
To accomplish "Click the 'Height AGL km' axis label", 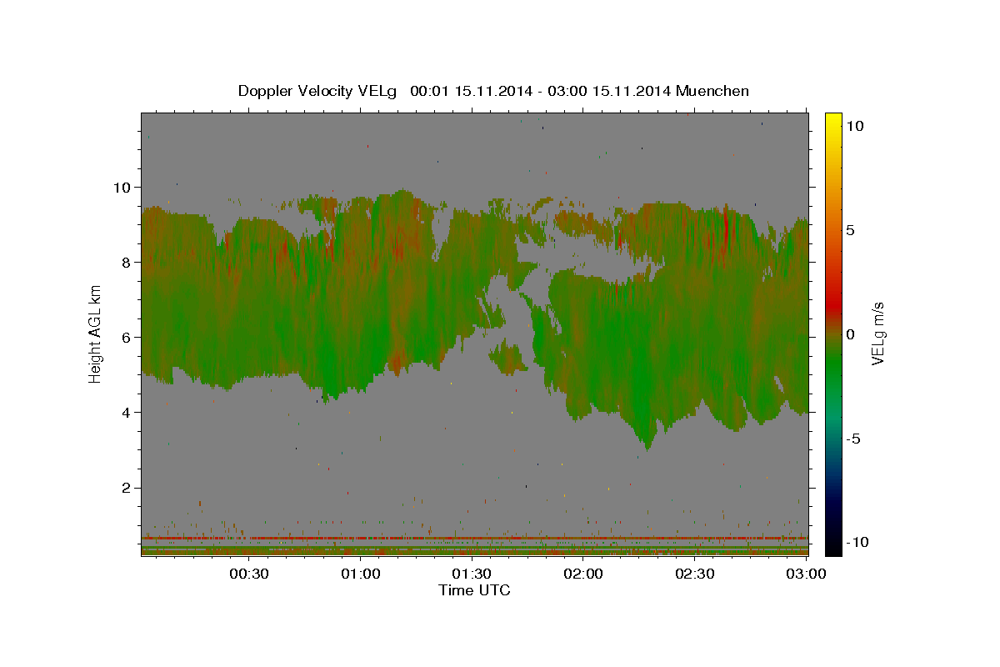I will pyautogui.click(x=95, y=334).
